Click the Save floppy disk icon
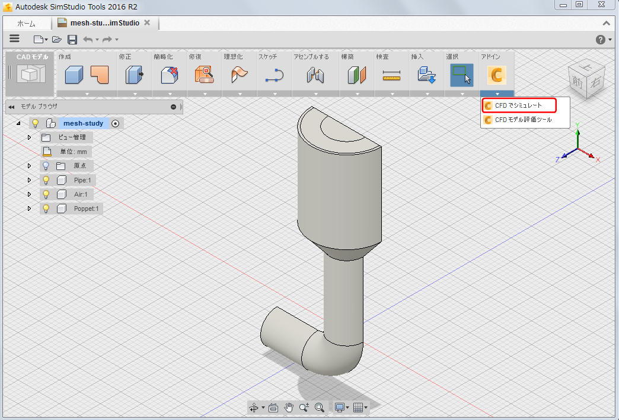Viewport: 619px width, 420px height. coord(72,40)
